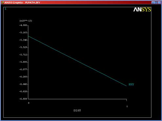Maximize the ANSYS Graphics window
Viewport: 162px width, 121px height.
click(156, 2)
